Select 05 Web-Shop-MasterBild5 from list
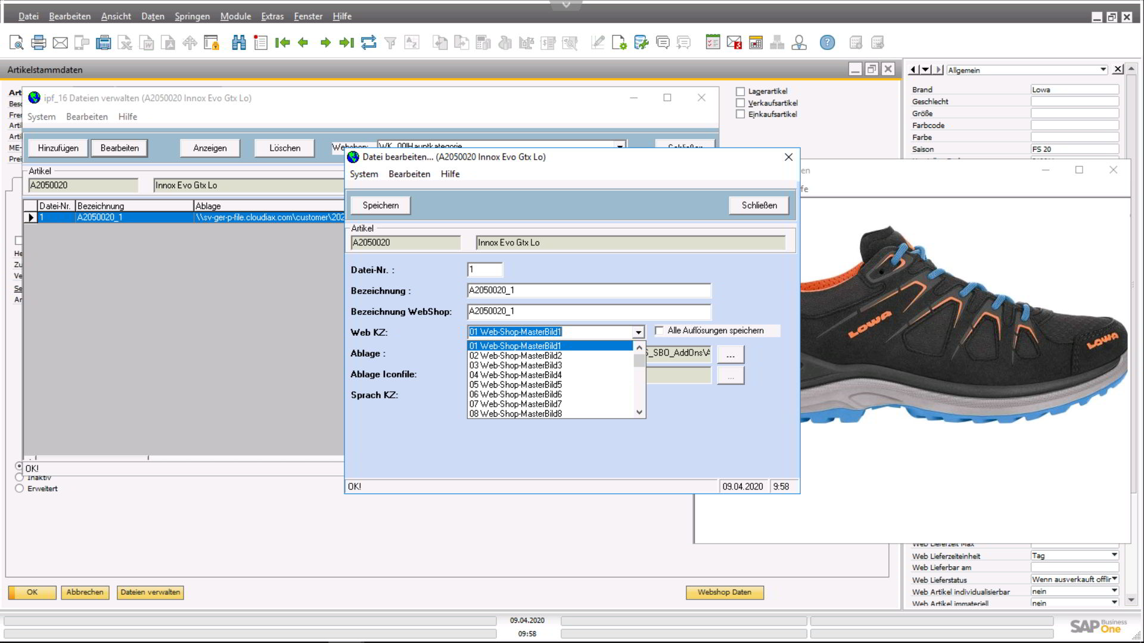1144x643 pixels. 550,385
